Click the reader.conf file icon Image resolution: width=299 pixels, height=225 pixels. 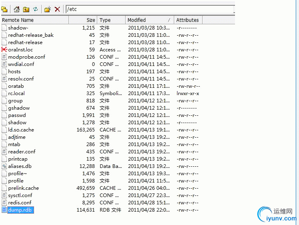tap(4, 152)
